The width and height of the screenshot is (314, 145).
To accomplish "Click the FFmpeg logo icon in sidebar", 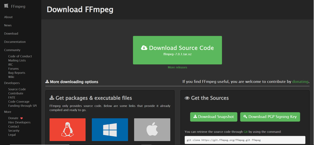I will pyautogui.click(x=6, y=6).
